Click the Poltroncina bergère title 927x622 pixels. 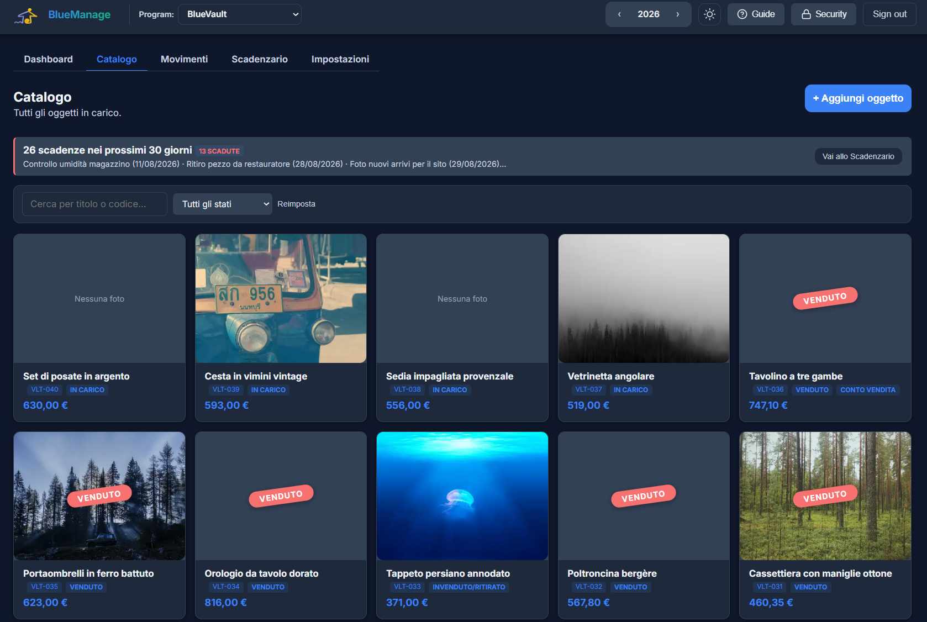pyautogui.click(x=612, y=573)
